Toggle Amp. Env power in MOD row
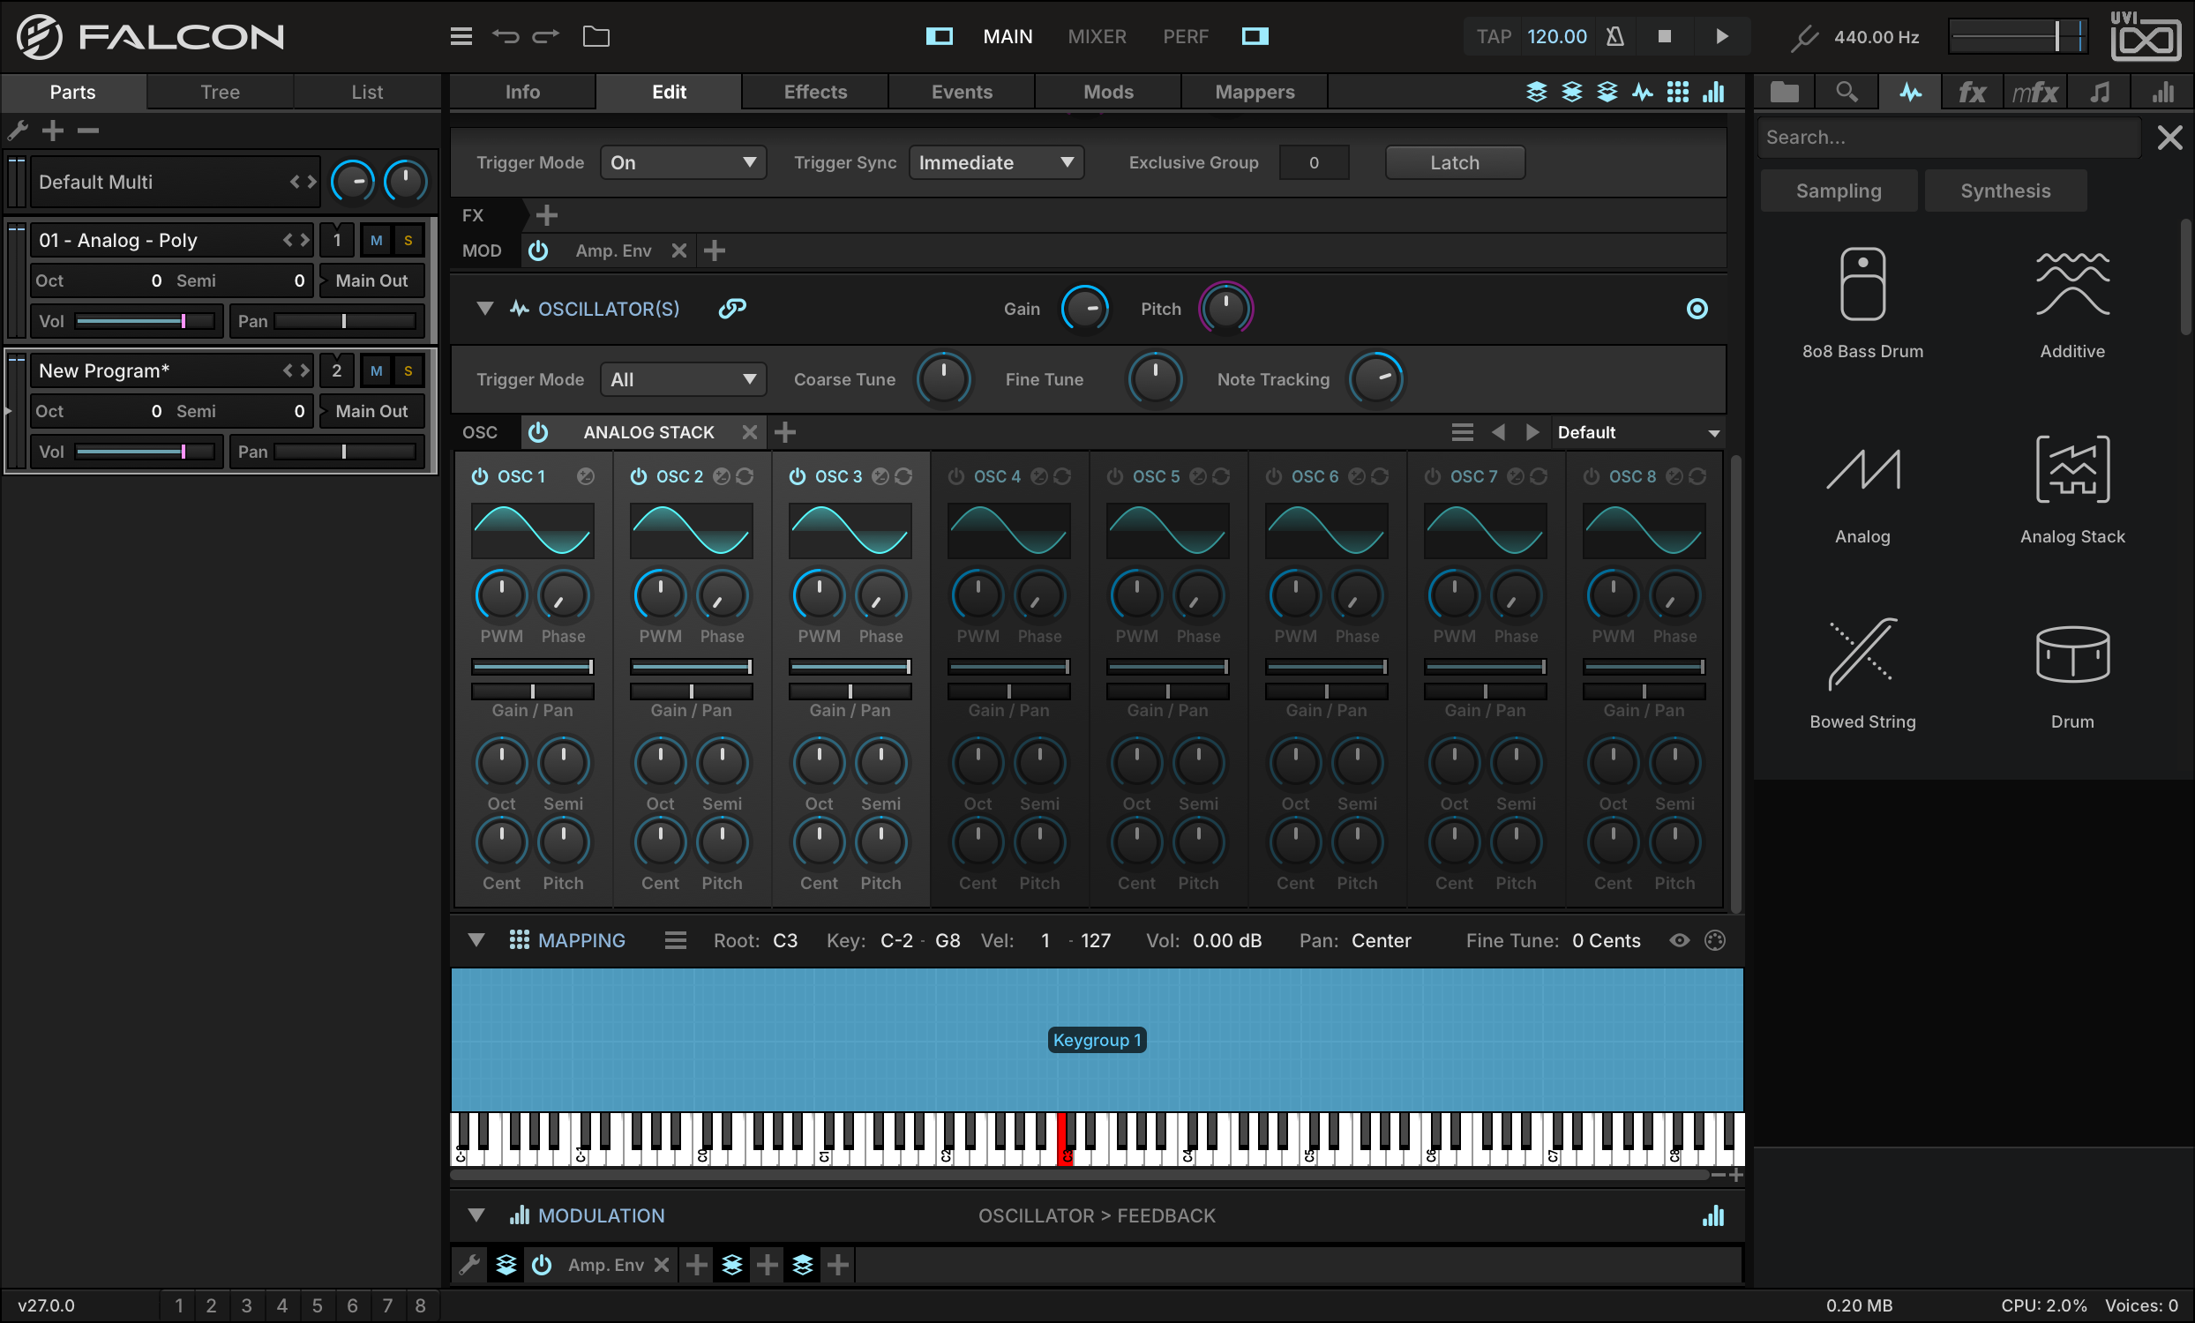This screenshot has width=2195, height=1323. (x=538, y=250)
